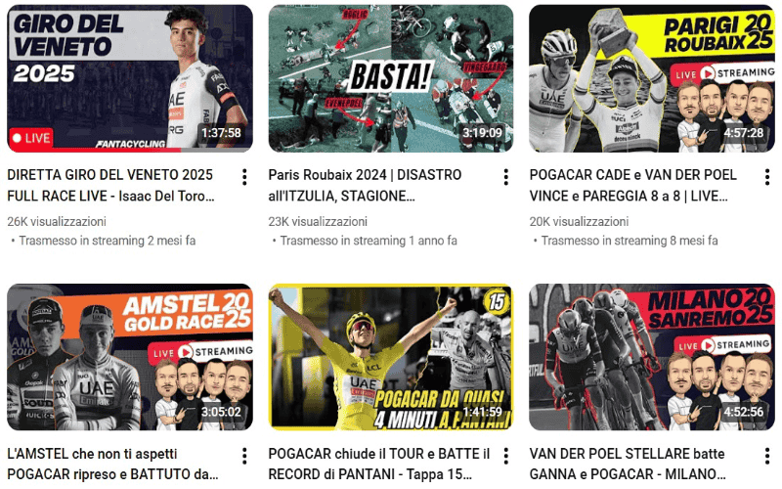Click title L'AMSTEL che non ti aspetti
This screenshot has width=782, height=489.
pyautogui.click(x=112, y=464)
